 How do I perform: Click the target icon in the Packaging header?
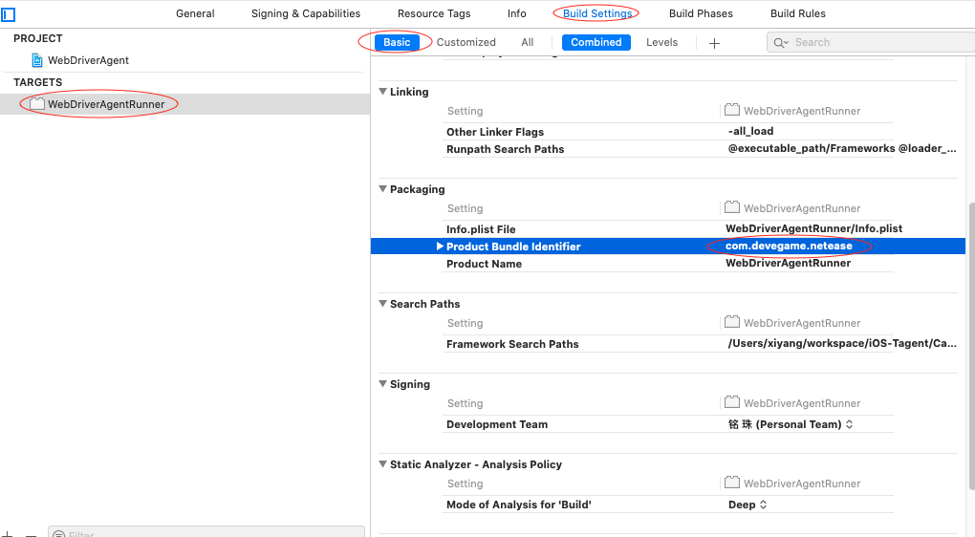(732, 207)
